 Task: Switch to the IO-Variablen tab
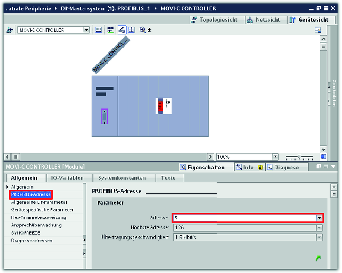point(67,178)
